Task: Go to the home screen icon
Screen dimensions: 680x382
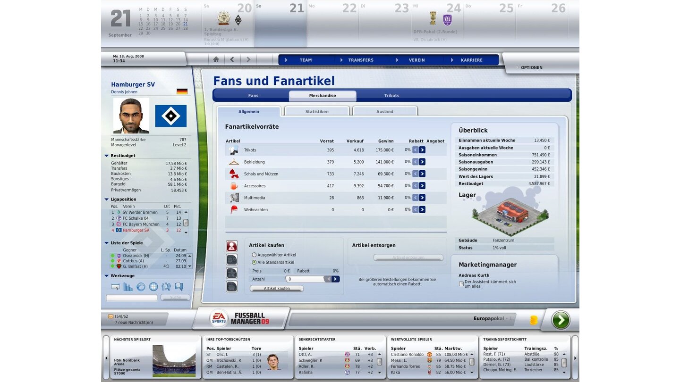Action: pos(216,59)
